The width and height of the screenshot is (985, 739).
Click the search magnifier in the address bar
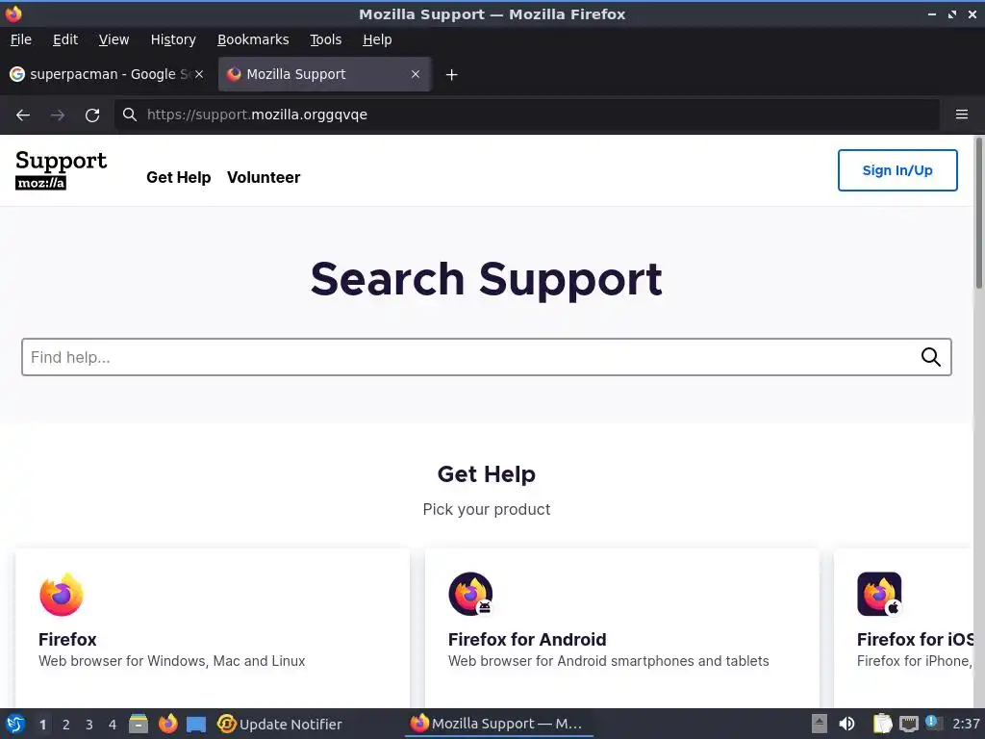130,115
